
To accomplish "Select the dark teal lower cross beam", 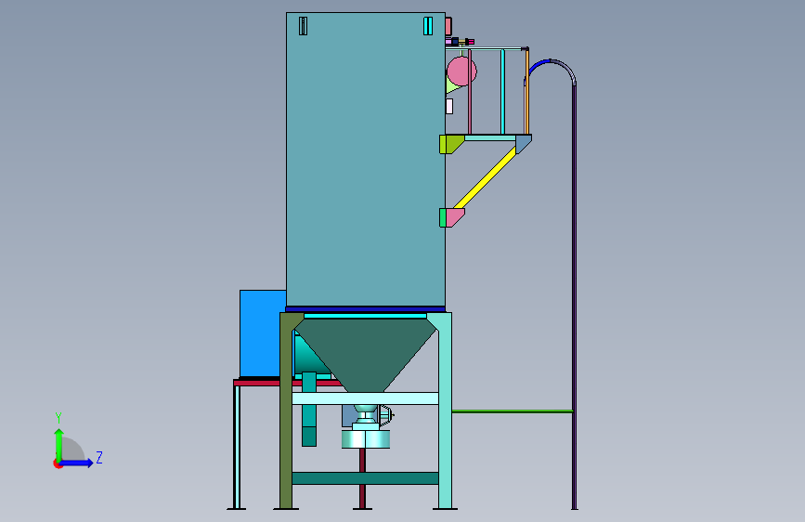I will tap(365, 478).
